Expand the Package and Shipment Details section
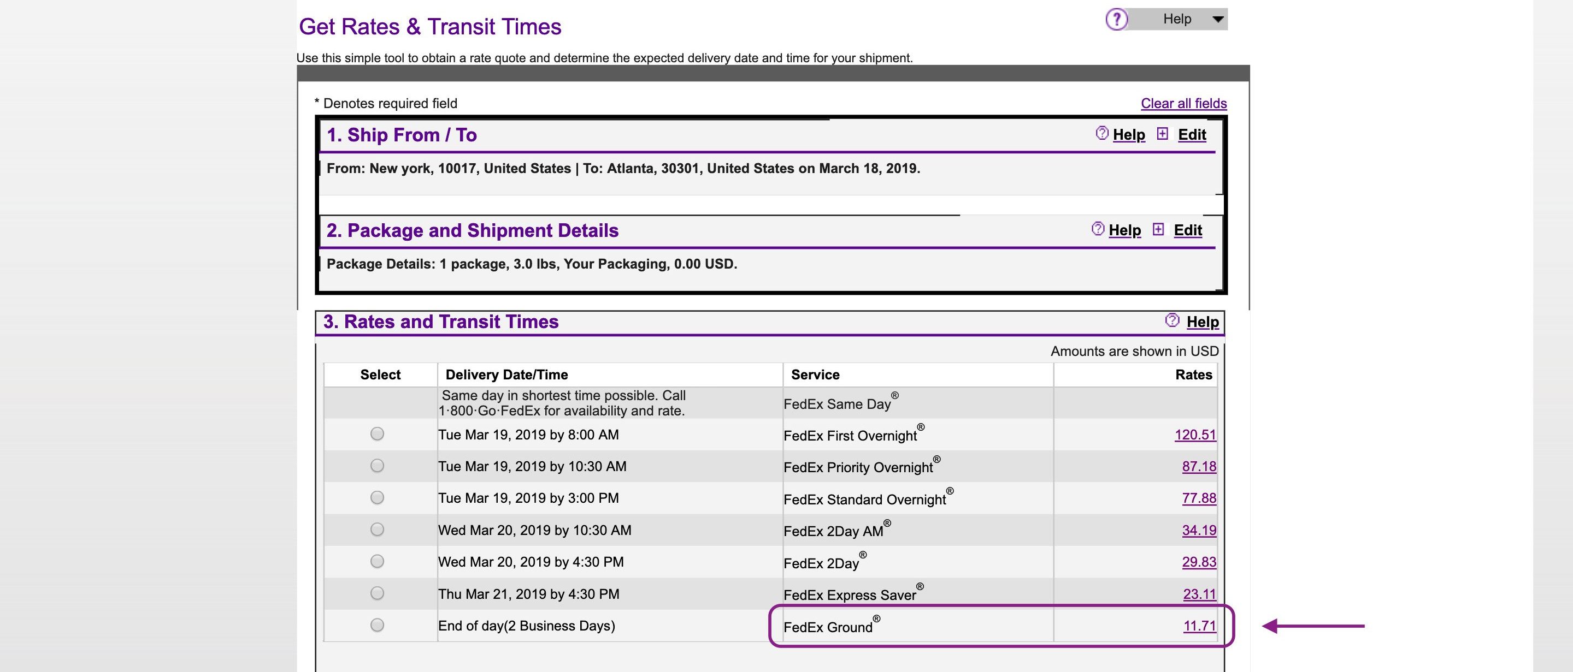The image size is (1573, 672). point(1160,230)
